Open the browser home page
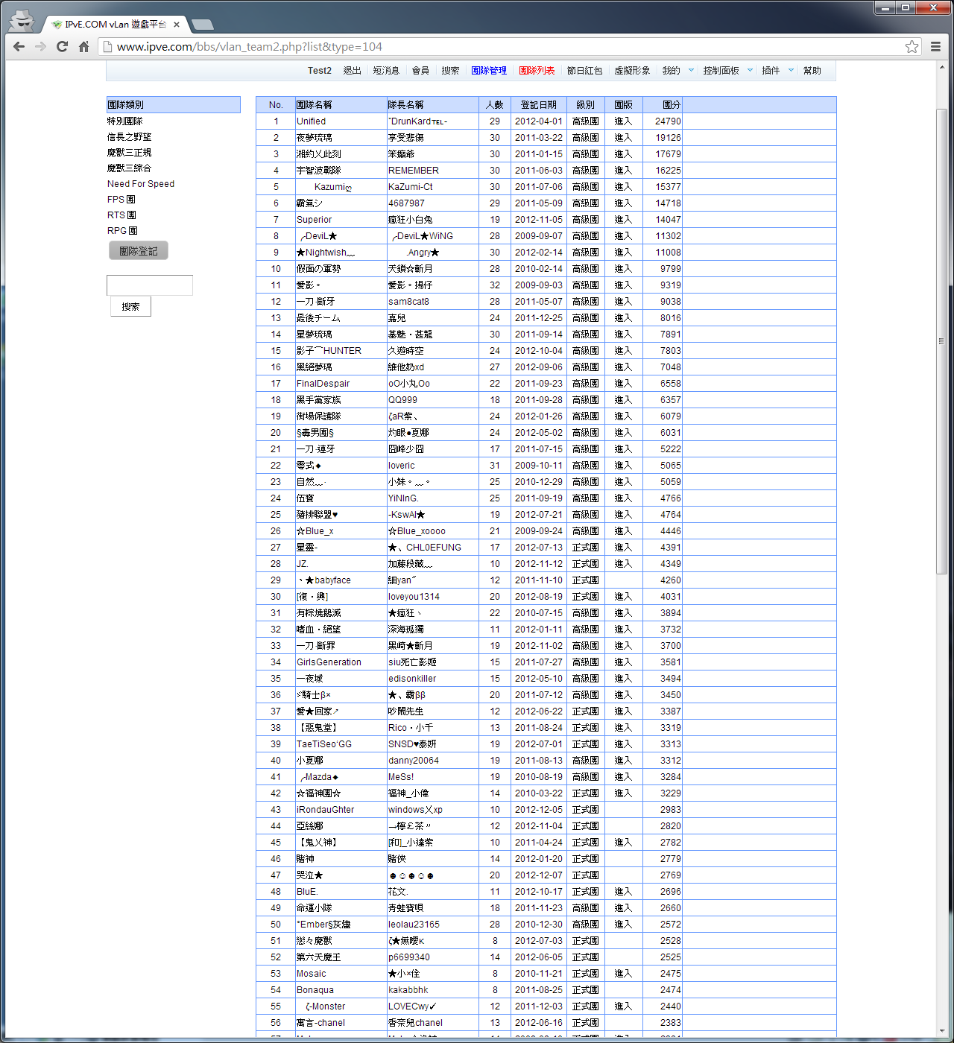Viewport: 954px width, 1043px height. 84,46
